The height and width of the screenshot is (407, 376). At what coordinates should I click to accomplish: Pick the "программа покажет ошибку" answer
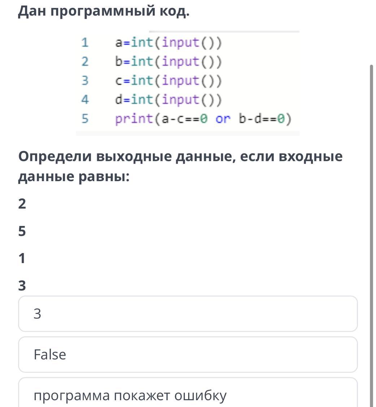tap(187, 395)
